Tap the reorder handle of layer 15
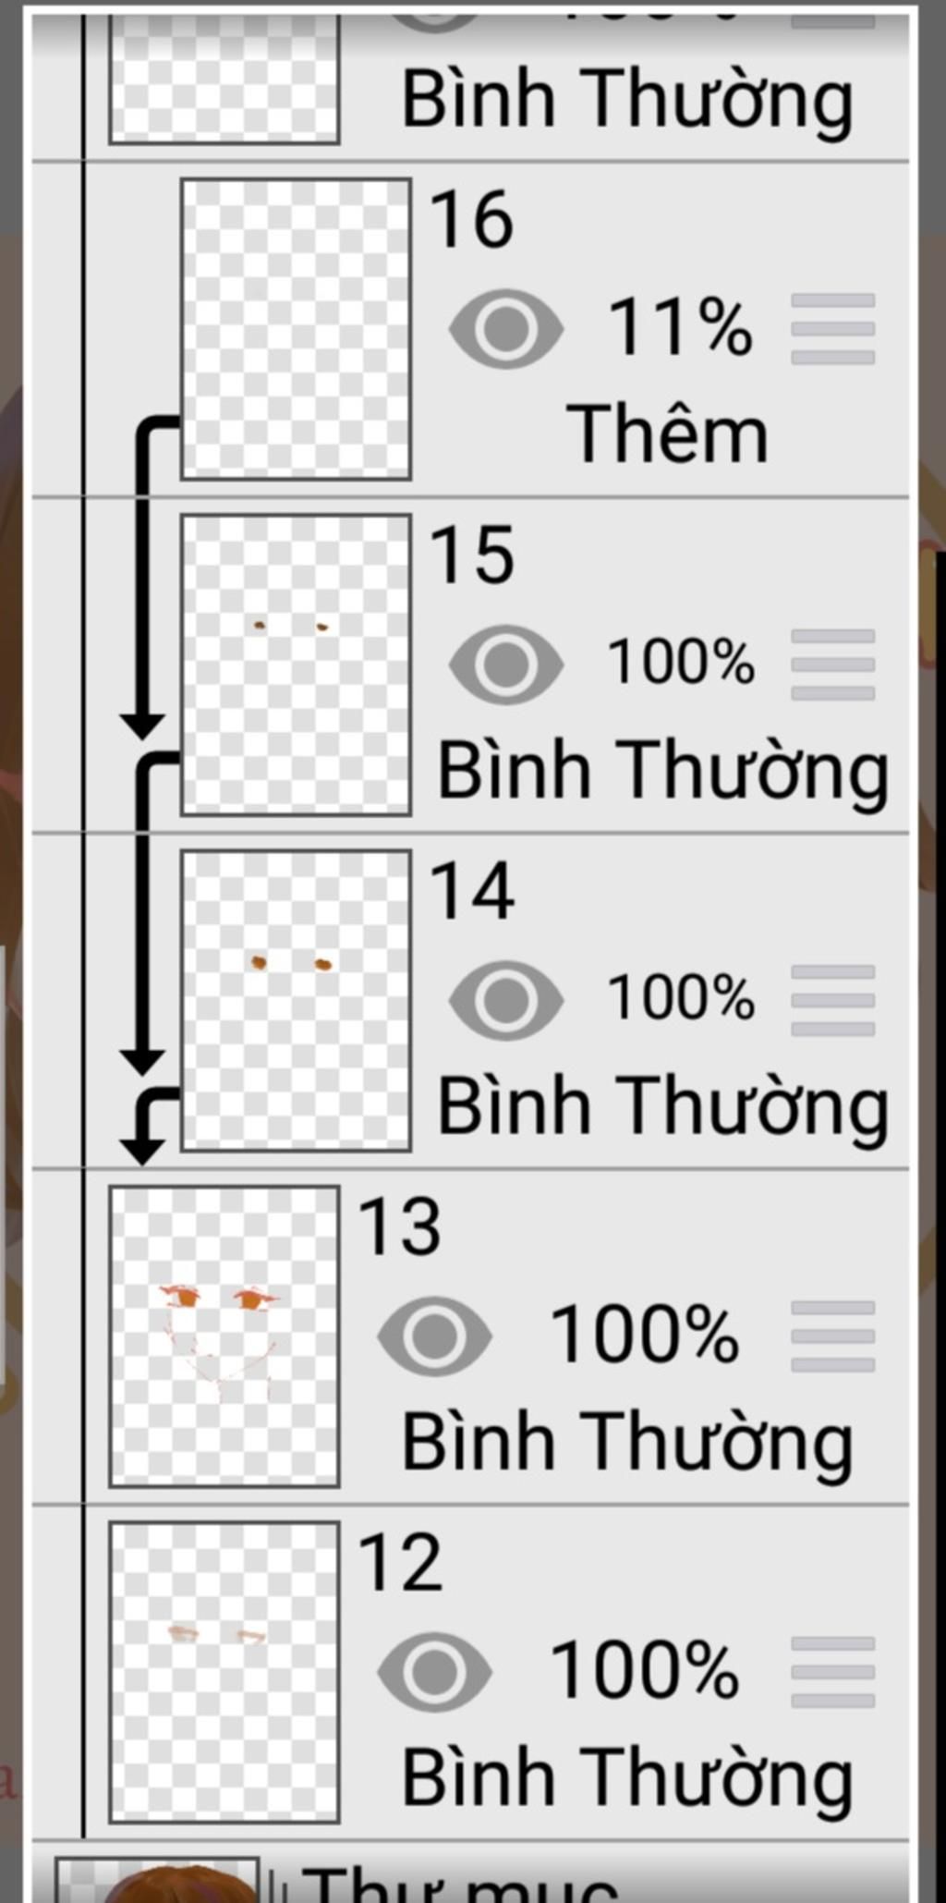946x1903 pixels. click(832, 665)
